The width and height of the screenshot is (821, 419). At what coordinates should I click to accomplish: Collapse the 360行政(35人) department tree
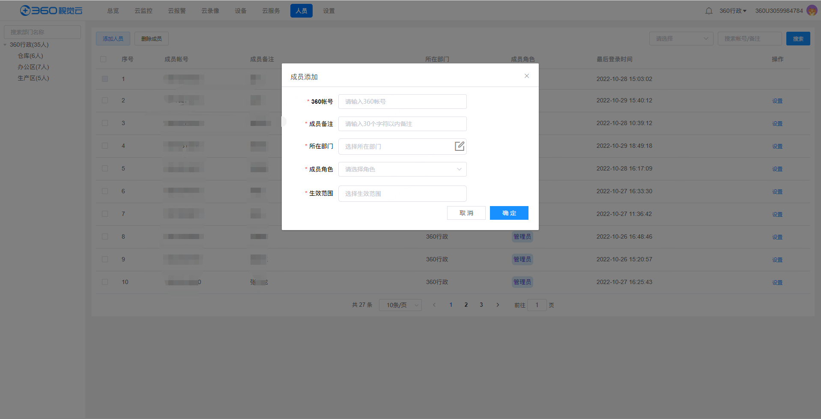(5, 45)
